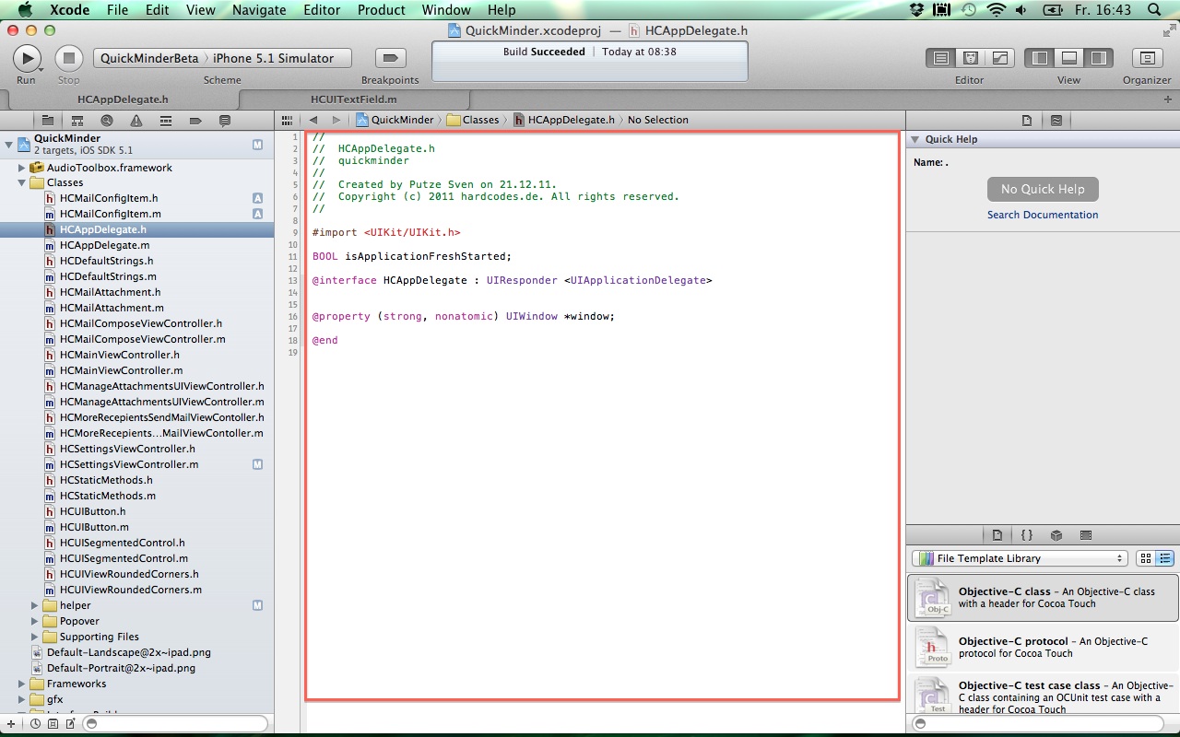The image size is (1180, 737).
Task: Expand the gfx group
Action: (x=22, y=699)
